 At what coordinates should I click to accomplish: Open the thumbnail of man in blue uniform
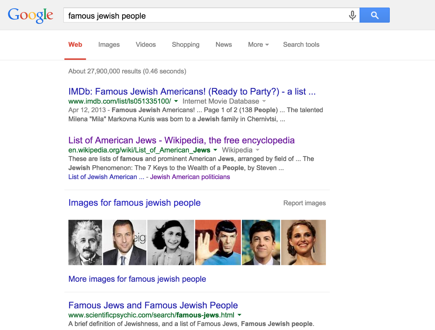point(218,242)
